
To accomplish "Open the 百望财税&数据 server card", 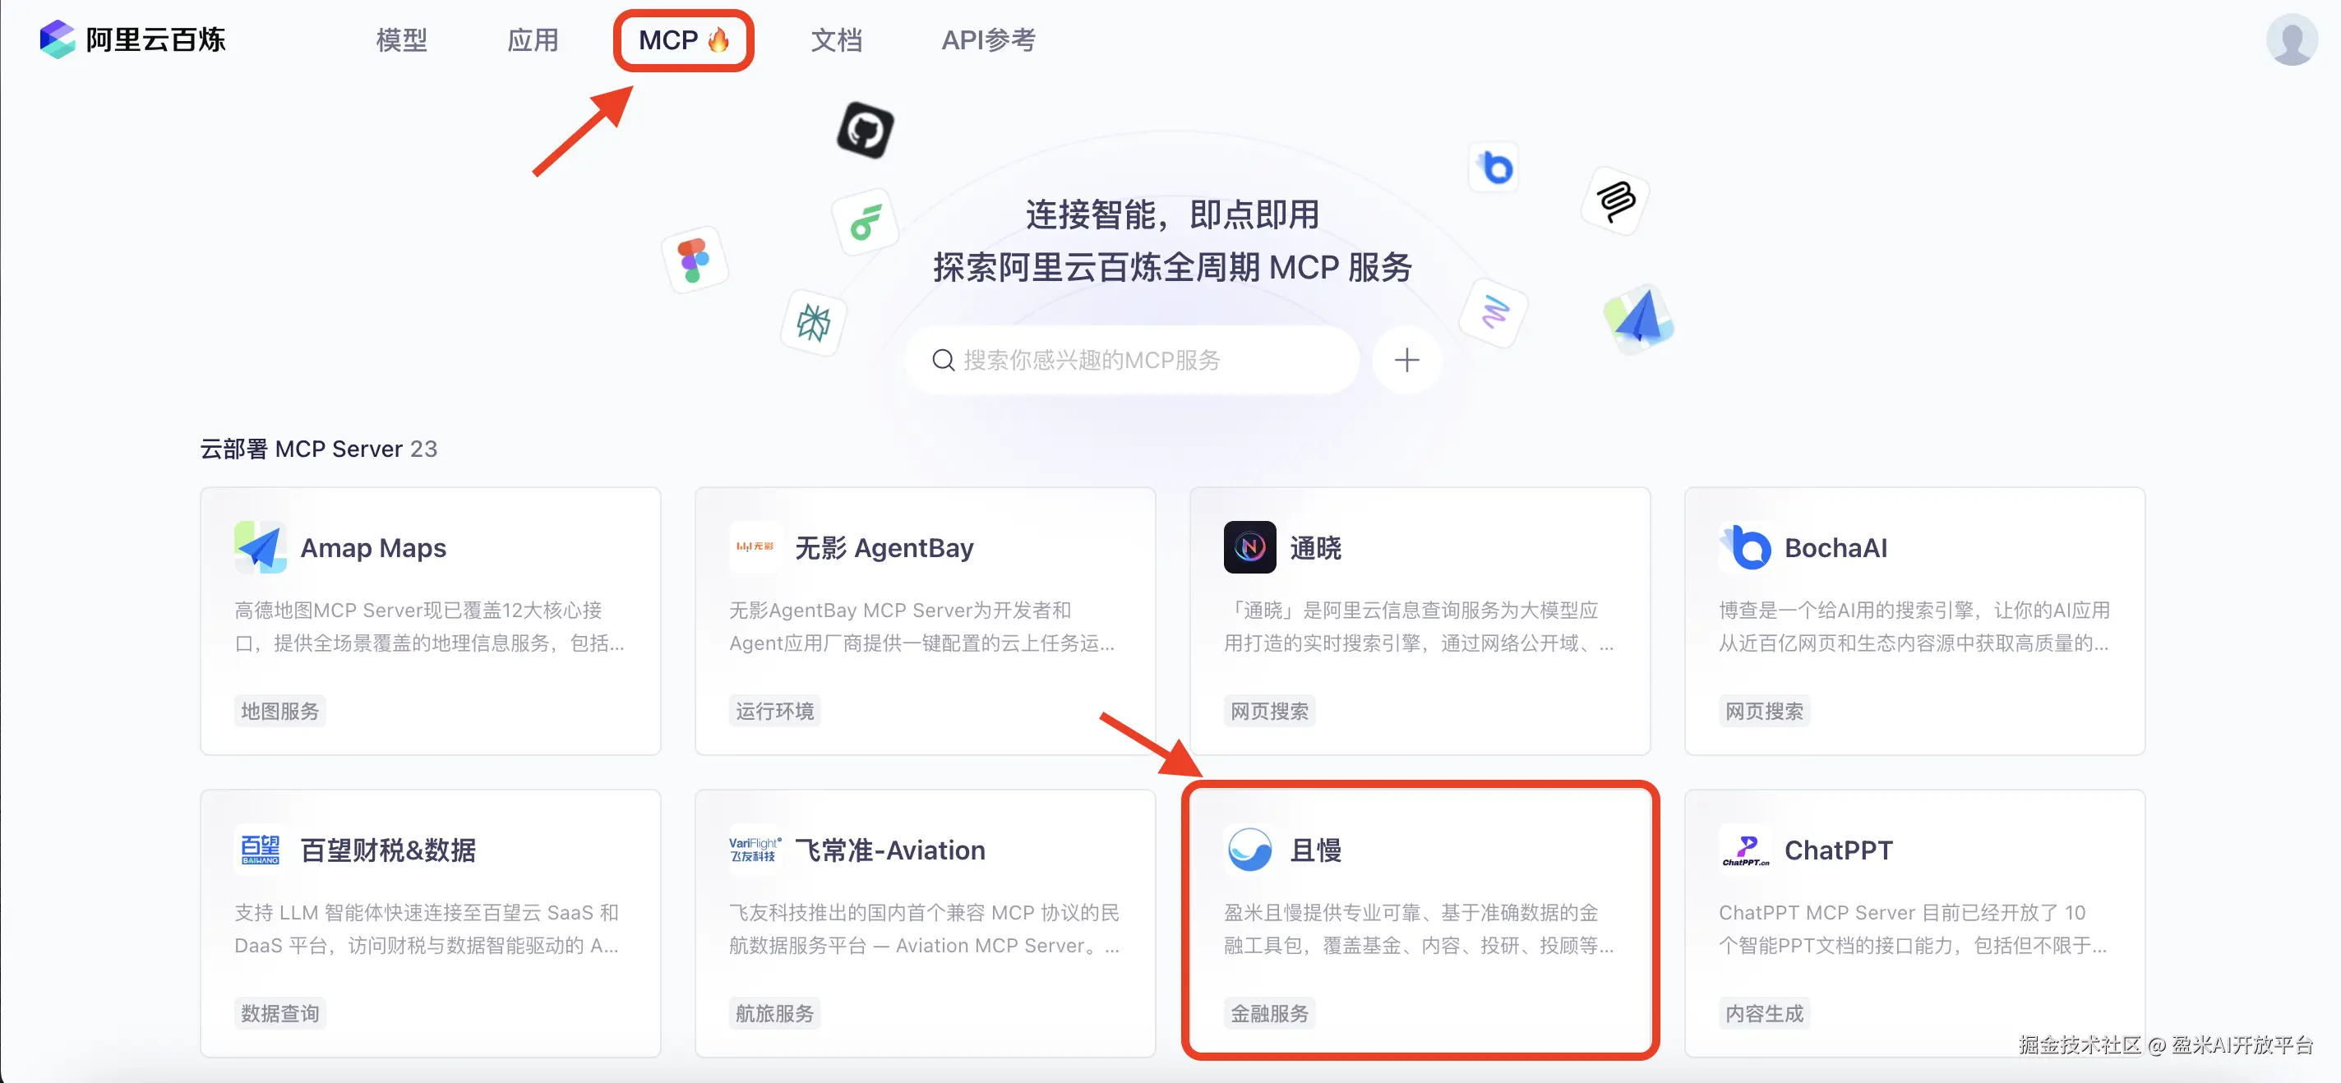I will (430, 923).
